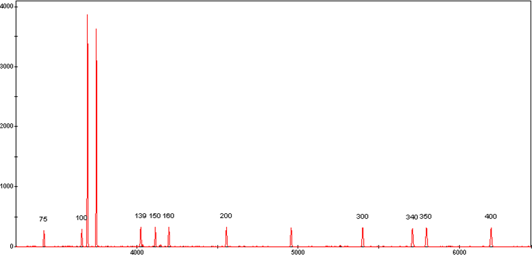This screenshot has width=532, height=255.
Task: Select the red peak beneath the 139 label
Action: 141,236
